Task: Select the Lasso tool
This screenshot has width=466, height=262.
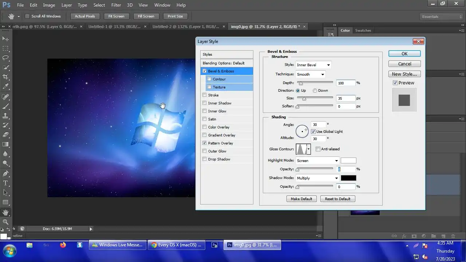Action: tap(5, 57)
